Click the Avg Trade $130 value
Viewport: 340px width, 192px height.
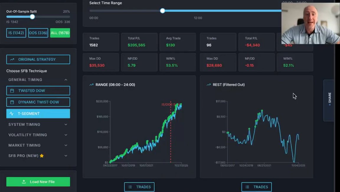click(170, 45)
